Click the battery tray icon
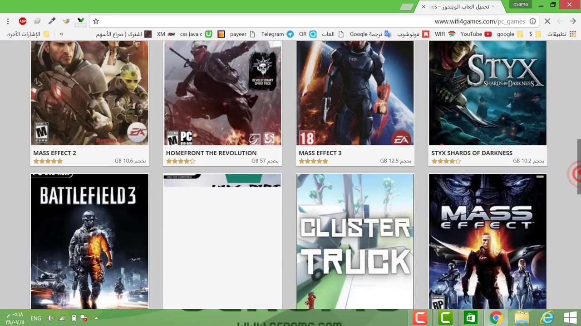581x326 pixels. tap(74, 318)
